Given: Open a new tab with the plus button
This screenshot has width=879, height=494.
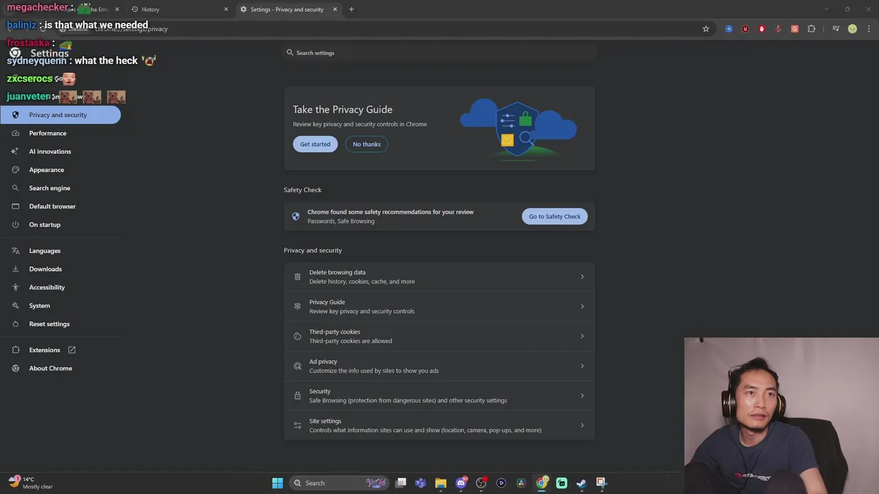Looking at the screenshot, I should 352,10.
